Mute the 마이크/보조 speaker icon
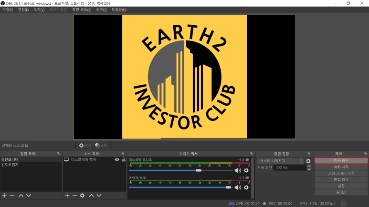Viewport: 369px width, 207px height. (x=238, y=187)
